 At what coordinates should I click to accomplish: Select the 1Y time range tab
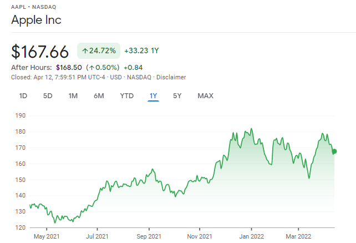pos(153,96)
